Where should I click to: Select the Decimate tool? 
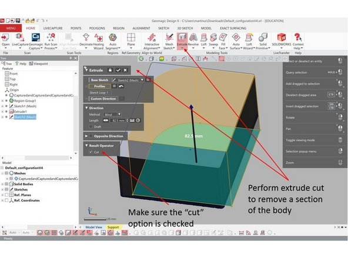pos(86,37)
